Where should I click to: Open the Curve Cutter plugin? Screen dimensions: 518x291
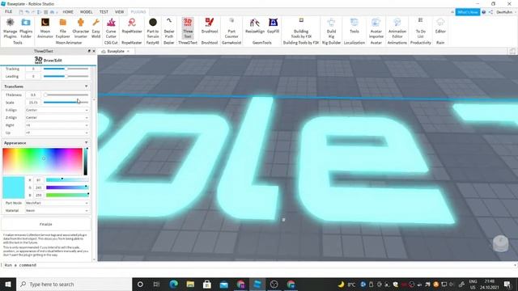coord(111,27)
